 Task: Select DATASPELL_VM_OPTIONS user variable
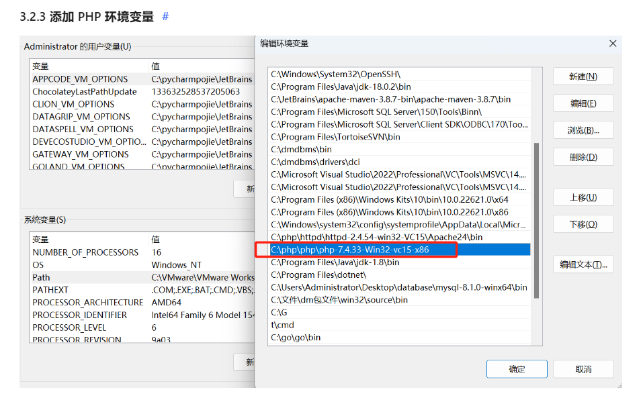pyautogui.click(x=142, y=129)
